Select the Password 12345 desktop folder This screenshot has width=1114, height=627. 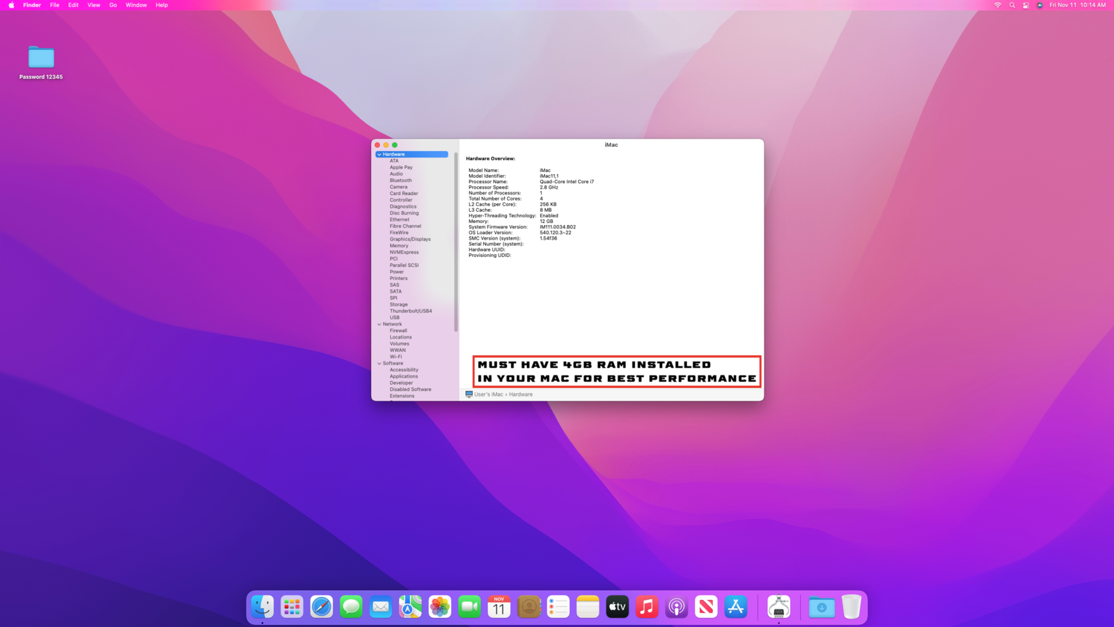[x=41, y=63]
